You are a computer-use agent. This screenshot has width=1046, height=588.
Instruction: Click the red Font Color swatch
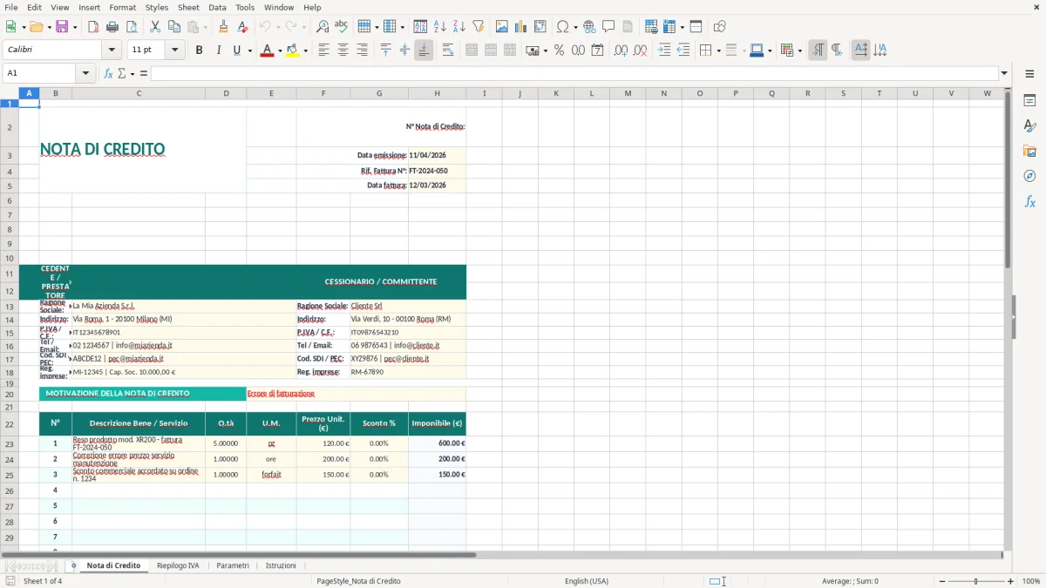267,51
